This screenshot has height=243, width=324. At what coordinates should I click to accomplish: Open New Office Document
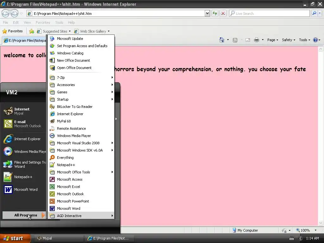(x=81, y=60)
